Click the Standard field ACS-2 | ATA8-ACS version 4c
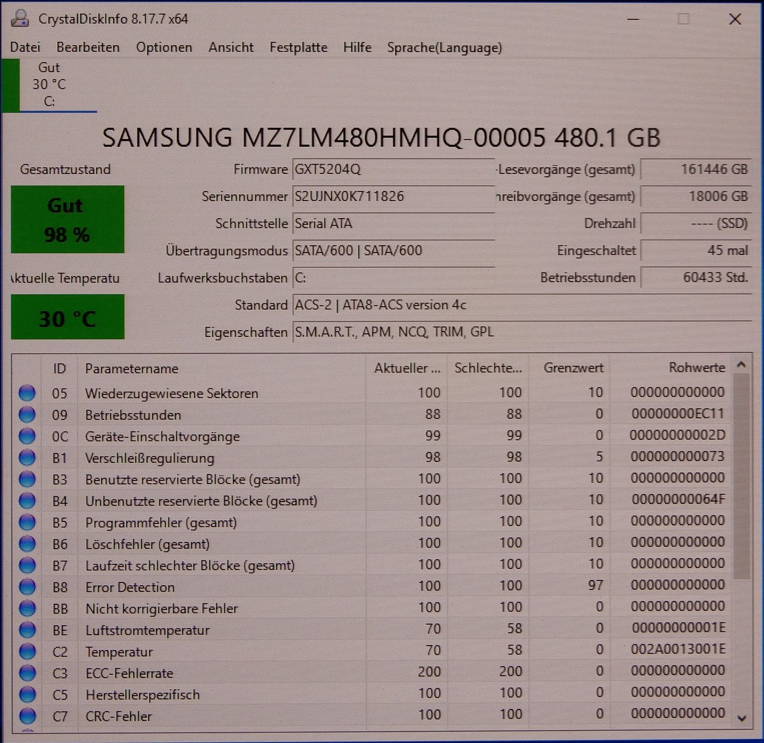764x743 pixels. (522, 304)
